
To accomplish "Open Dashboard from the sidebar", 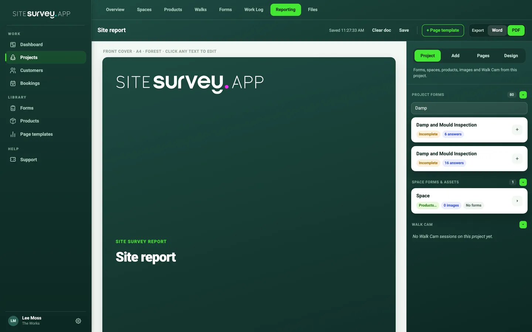I will (x=46, y=45).
